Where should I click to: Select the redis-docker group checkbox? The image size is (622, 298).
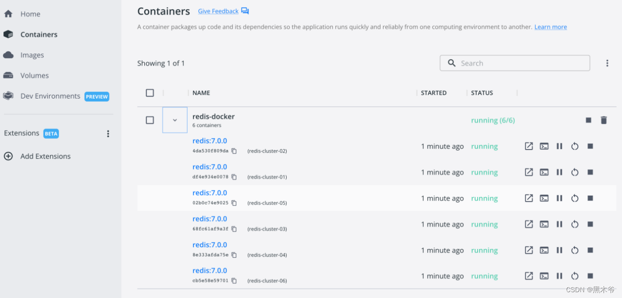coord(150,120)
